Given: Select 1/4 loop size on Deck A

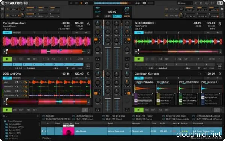Looking at the screenshot, I should [48, 59].
